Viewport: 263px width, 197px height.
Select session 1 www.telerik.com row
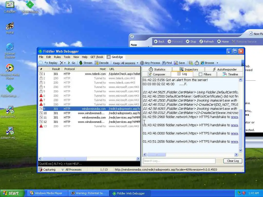[x=89, y=74]
